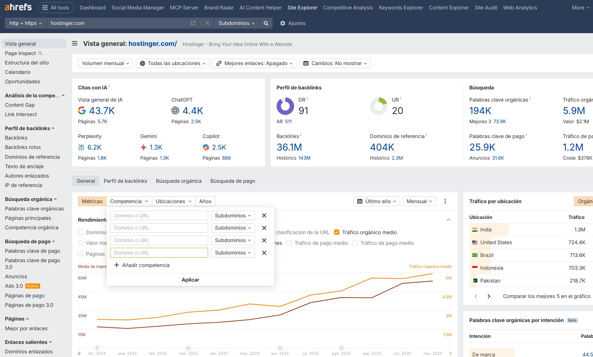Click the Aplicar button
593x357 pixels.
pyautogui.click(x=190, y=280)
